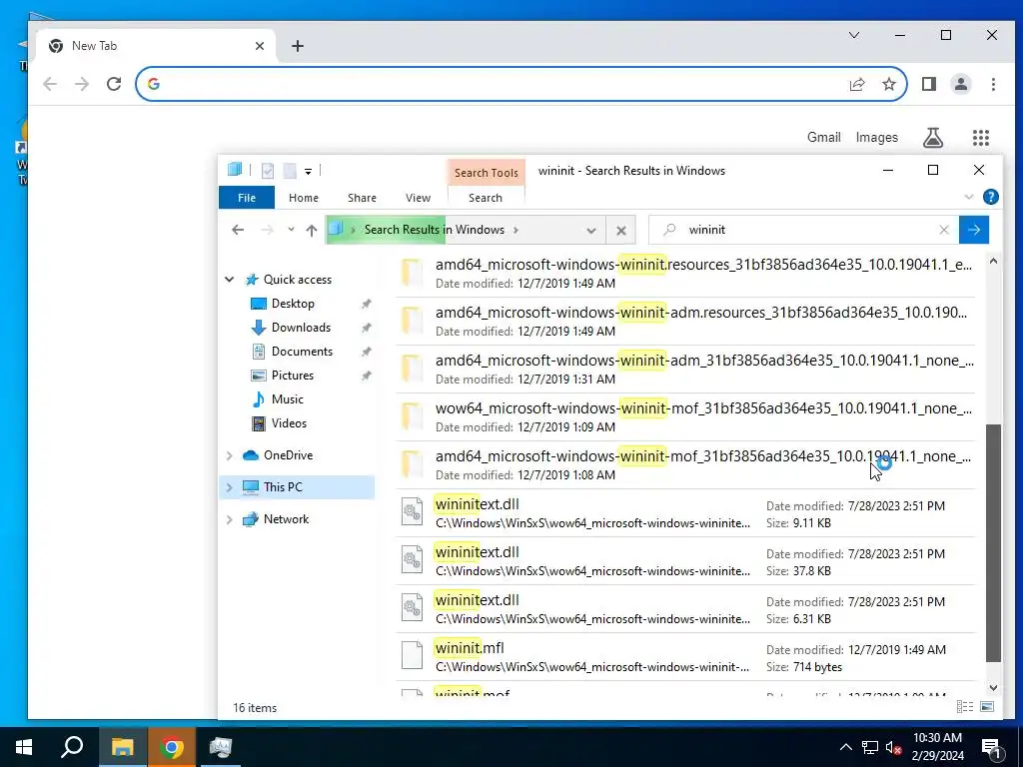Select Desktop in Quick access
Image resolution: width=1023 pixels, height=767 pixels.
point(293,304)
